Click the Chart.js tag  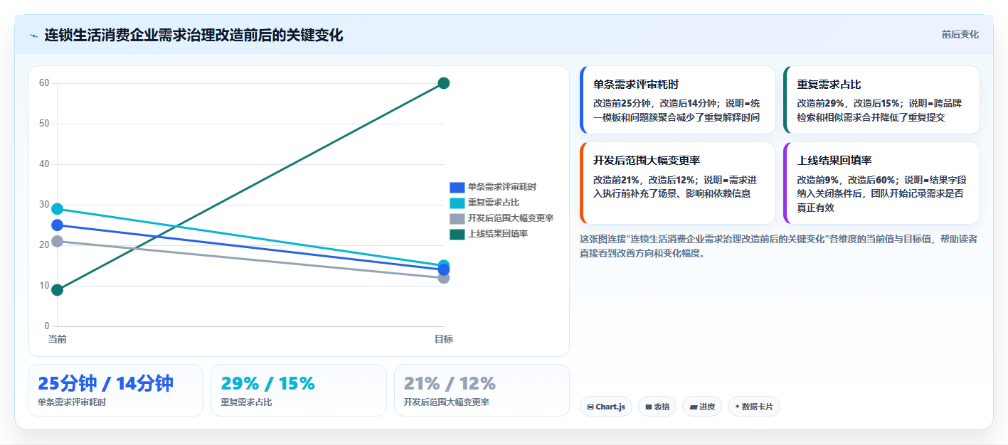605,407
